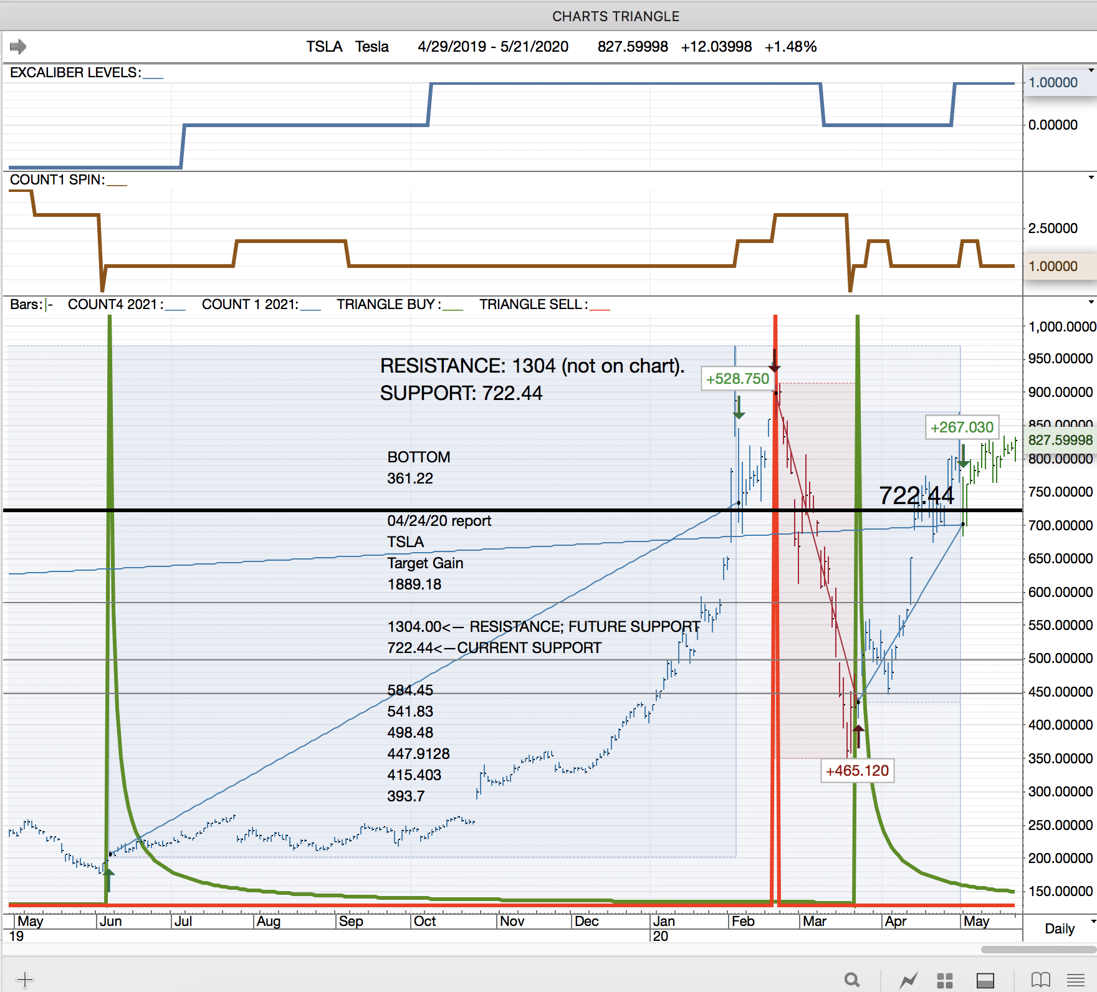Click the 722.44 CURRENT SUPPORT annotation
1097x992 pixels.
click(494, 648)
